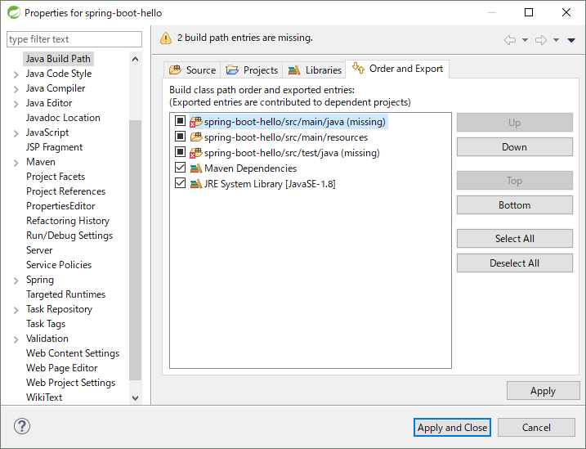Expand the Validation tree node
This screenshot has height=449, width=586.
click(16, 339)
